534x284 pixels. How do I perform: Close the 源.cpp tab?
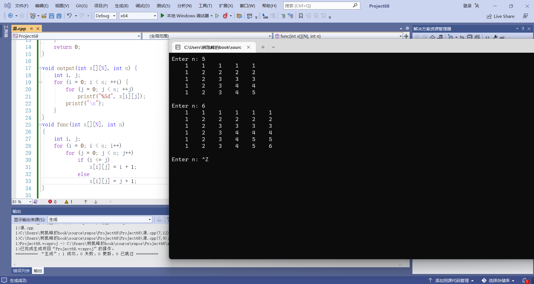click(x=38, y=28)
